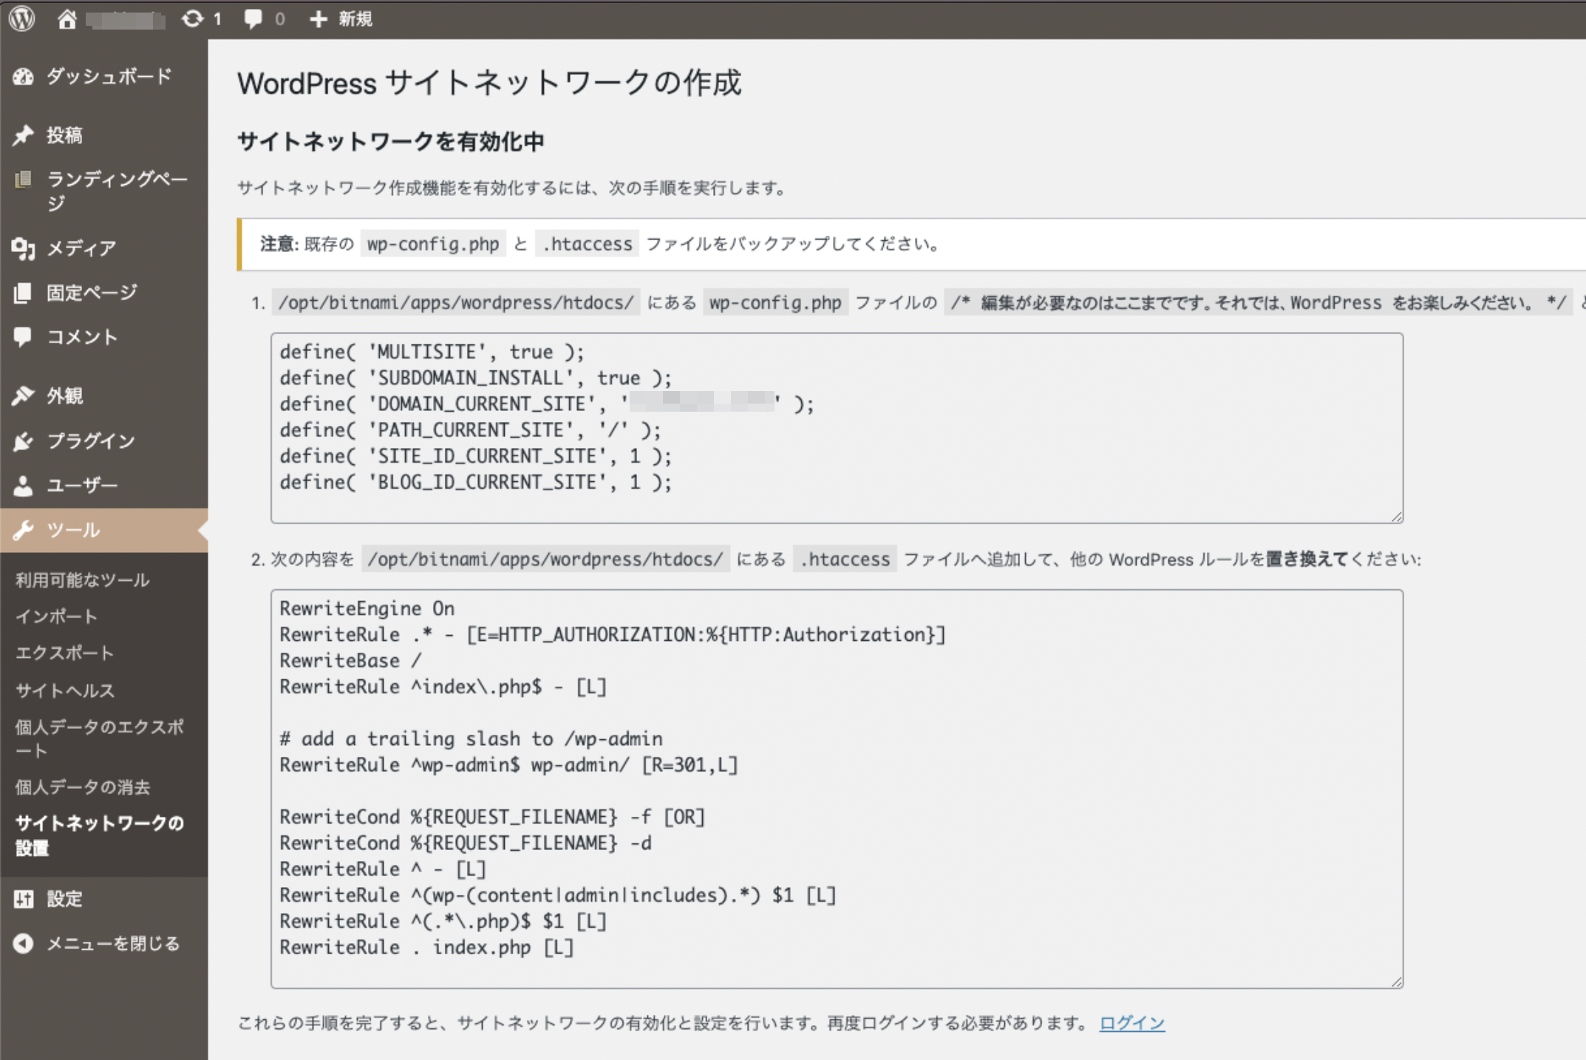Click 新規 in the admin bar
The width and height of the screenshot is (1586, 1060).
click(x=355, y=19)
